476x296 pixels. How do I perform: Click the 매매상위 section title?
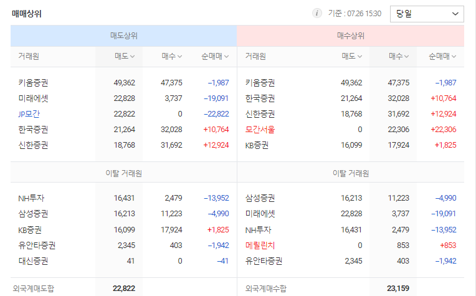[27, 14]
